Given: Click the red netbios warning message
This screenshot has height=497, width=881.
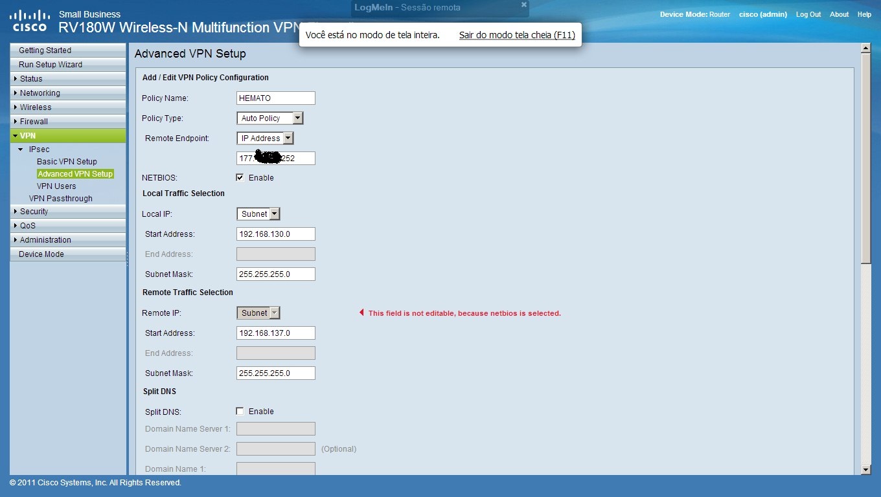Looking at the screenshot, I should click(x=464, y=313).
